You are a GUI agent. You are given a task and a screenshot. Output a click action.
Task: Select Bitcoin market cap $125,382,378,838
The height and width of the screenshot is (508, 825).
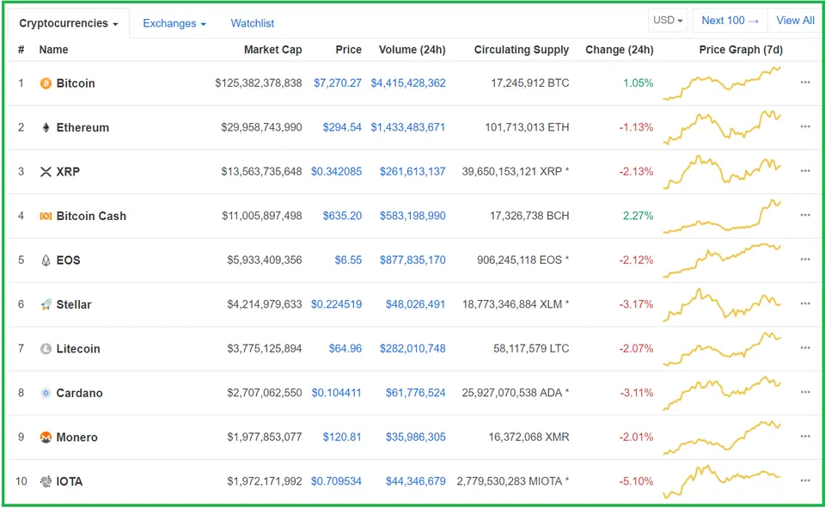[259, 83]
